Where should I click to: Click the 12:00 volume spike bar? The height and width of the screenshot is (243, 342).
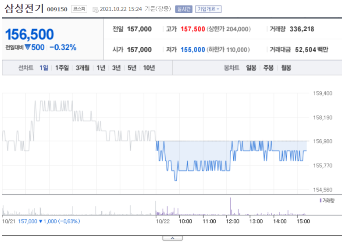[x=231, y=206]
